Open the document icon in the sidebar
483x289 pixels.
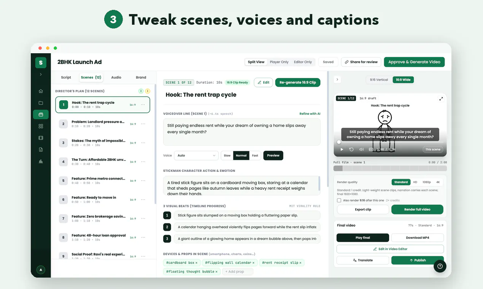pyautogui.click(x=41, y=149)
